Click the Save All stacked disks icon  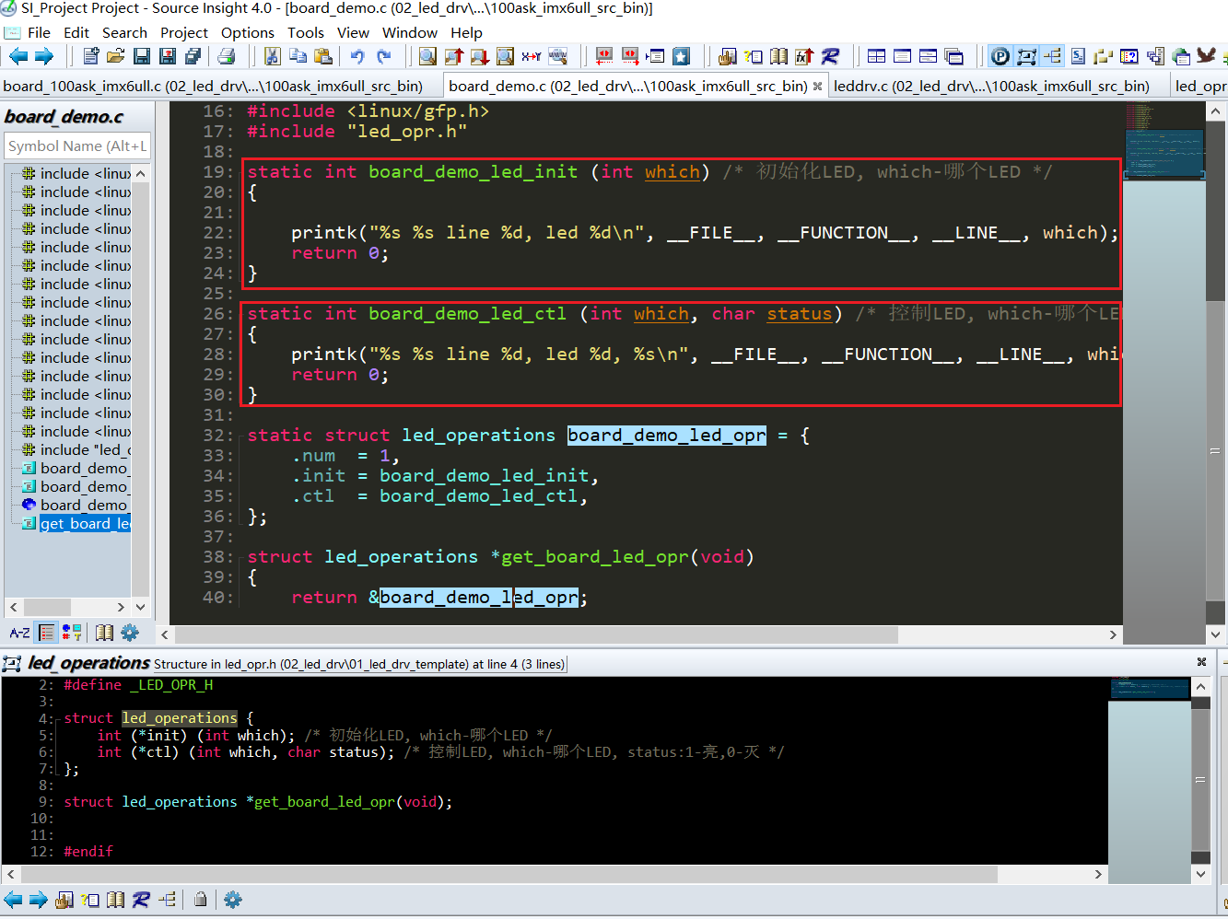193,56
